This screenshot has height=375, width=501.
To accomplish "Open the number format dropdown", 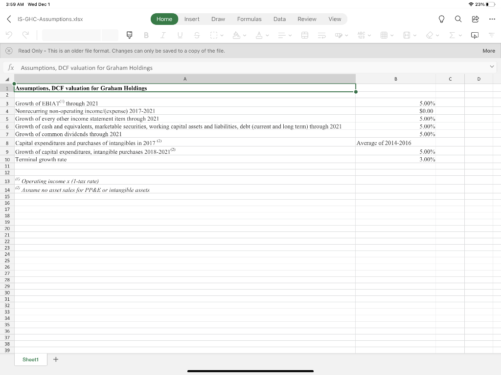I will pos(364,35).
